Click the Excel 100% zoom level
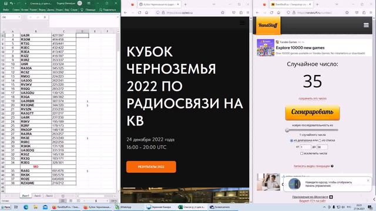Image resolution: width=376 pixels, height=211 pixels. coord(114,200)
